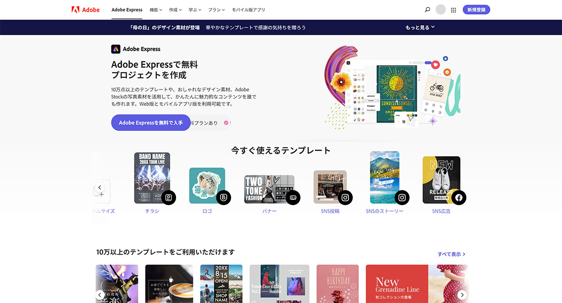
Task: Click previous arrow on 10万以上 templates row
Action: [x=100, y=295]
